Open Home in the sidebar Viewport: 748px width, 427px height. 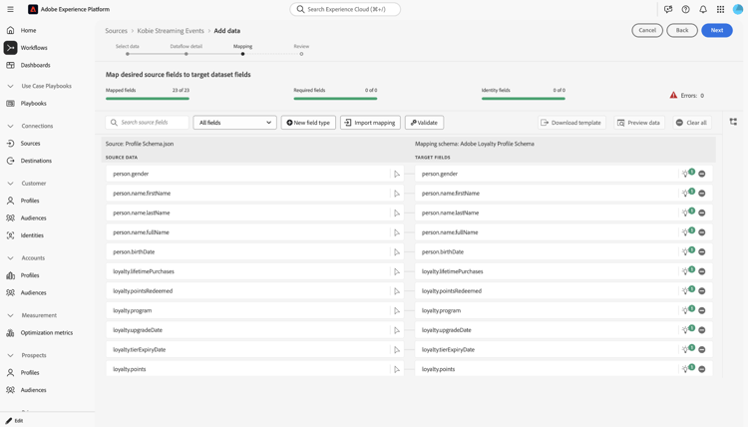click(x=28, y=30)
